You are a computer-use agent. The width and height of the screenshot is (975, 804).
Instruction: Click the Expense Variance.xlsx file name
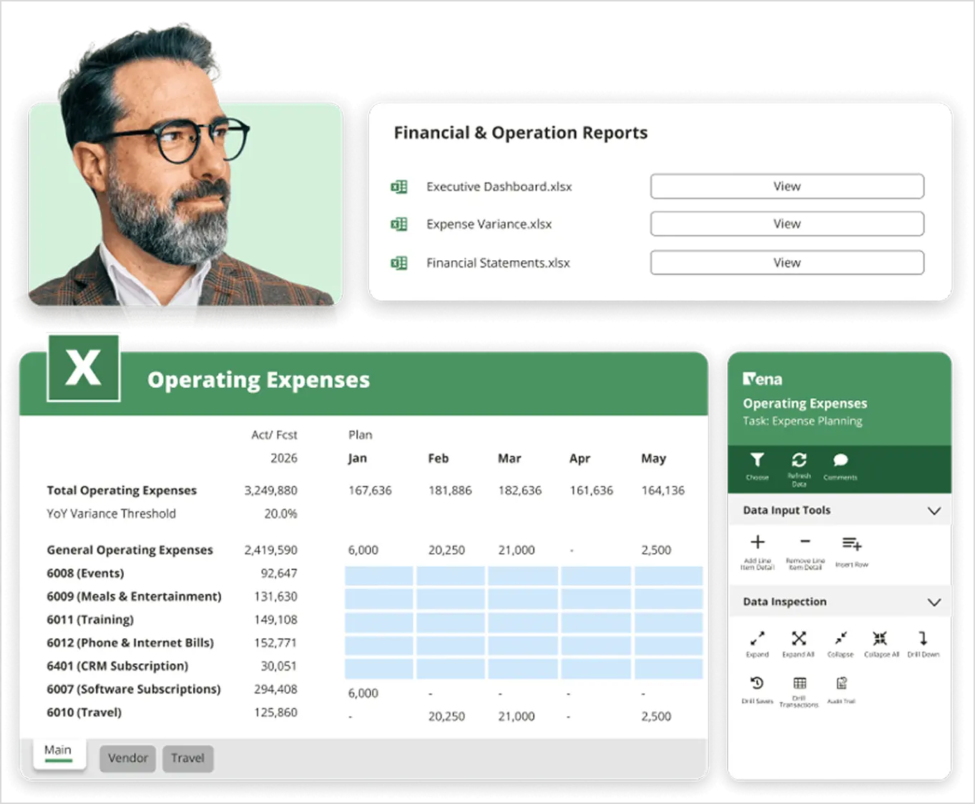[x=489, y=224]
